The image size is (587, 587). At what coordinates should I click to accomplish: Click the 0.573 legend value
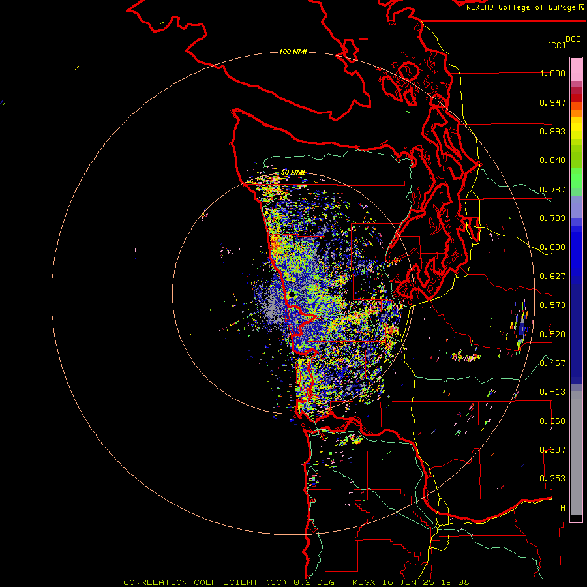point(552,305)
